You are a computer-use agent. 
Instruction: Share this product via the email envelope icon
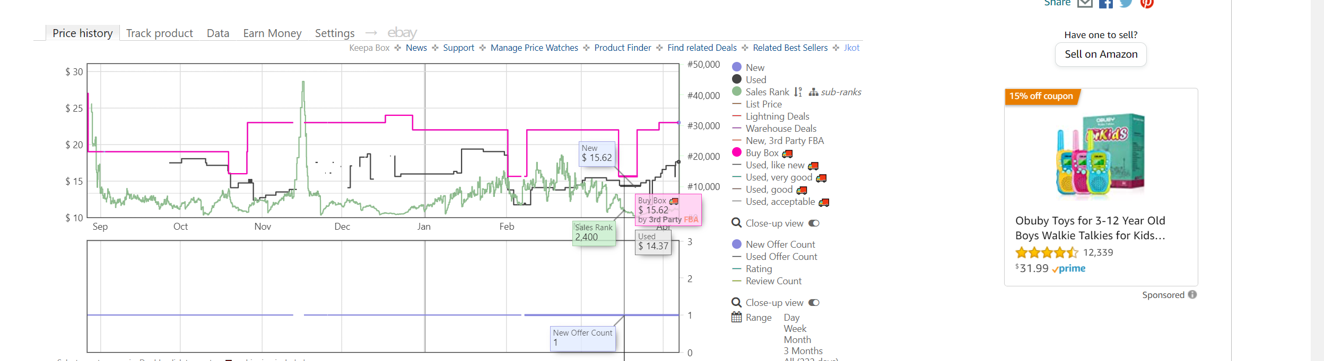(1085, 3)
